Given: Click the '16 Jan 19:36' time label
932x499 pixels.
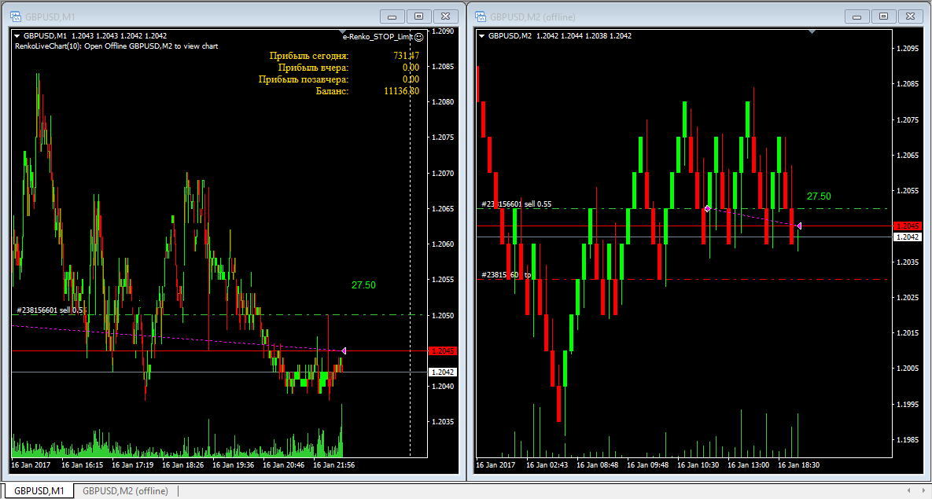Looking at the screenshot, I should (x=233, y=465).
